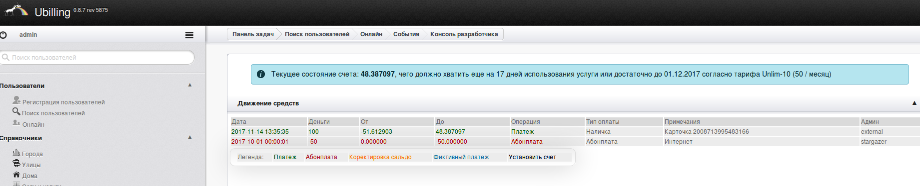Click the note Карточка 200871399548З166
The height and width of the screenshot is (186, 920).
707,132
